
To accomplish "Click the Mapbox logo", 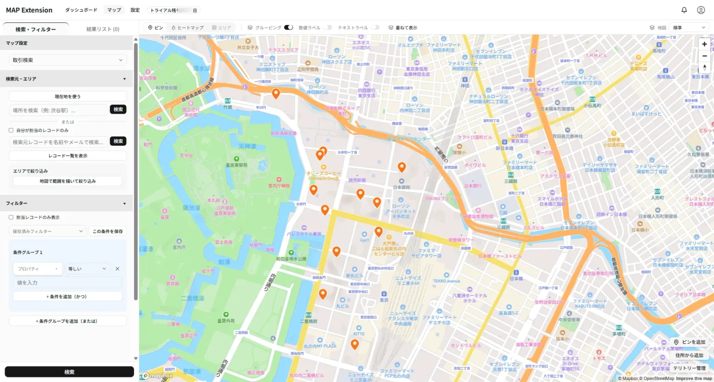I will (157, 375).
